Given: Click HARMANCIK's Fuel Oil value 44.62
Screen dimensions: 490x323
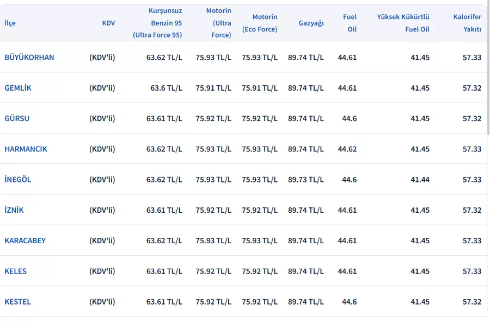Looking at the screenshot, I should tap(347, 149).
